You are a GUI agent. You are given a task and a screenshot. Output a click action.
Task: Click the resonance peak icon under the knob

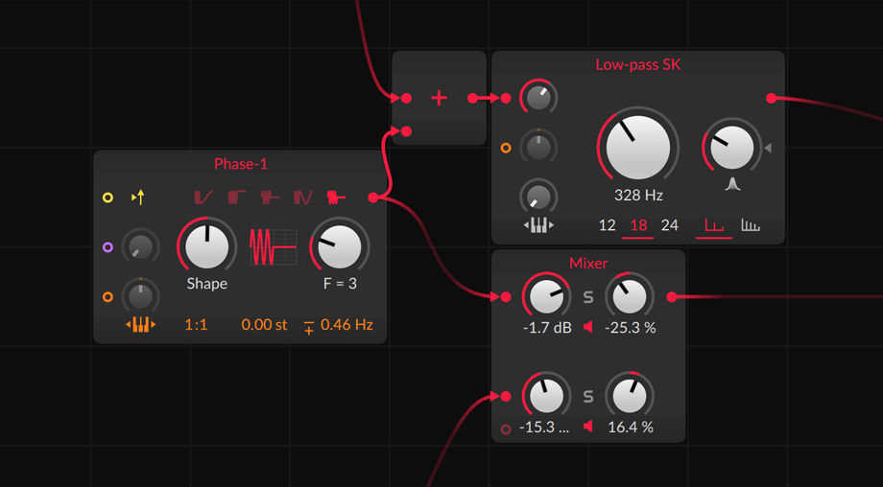pyautogui.click(x=732, y=182)
